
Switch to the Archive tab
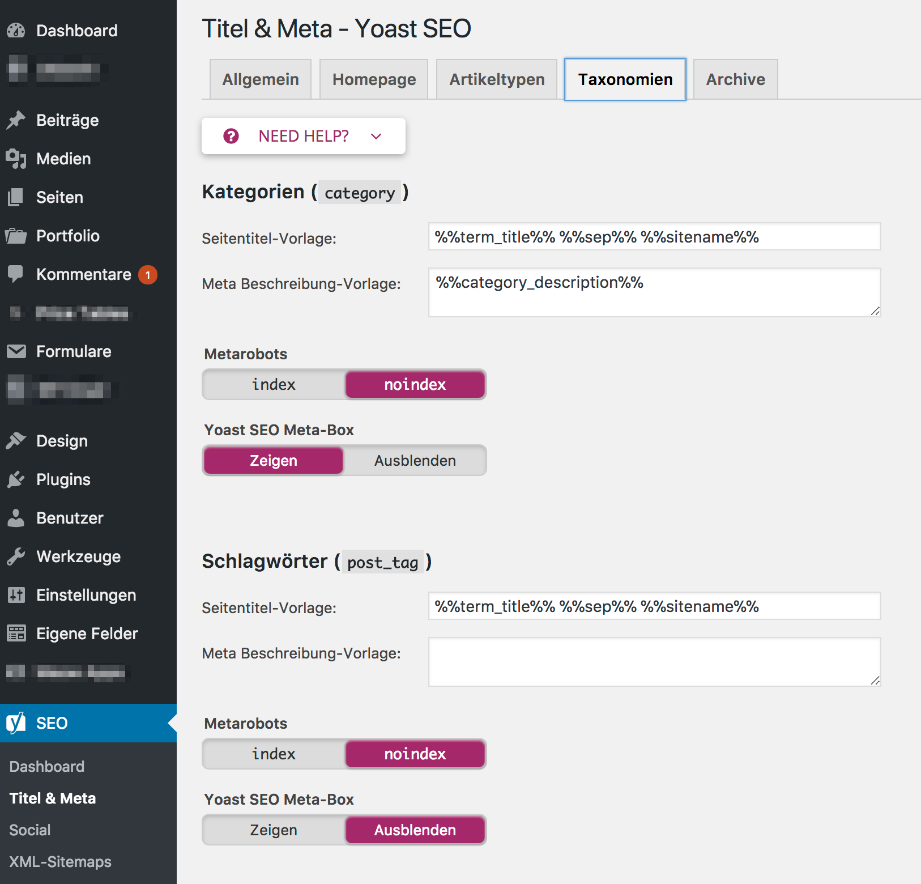point(735,79)
